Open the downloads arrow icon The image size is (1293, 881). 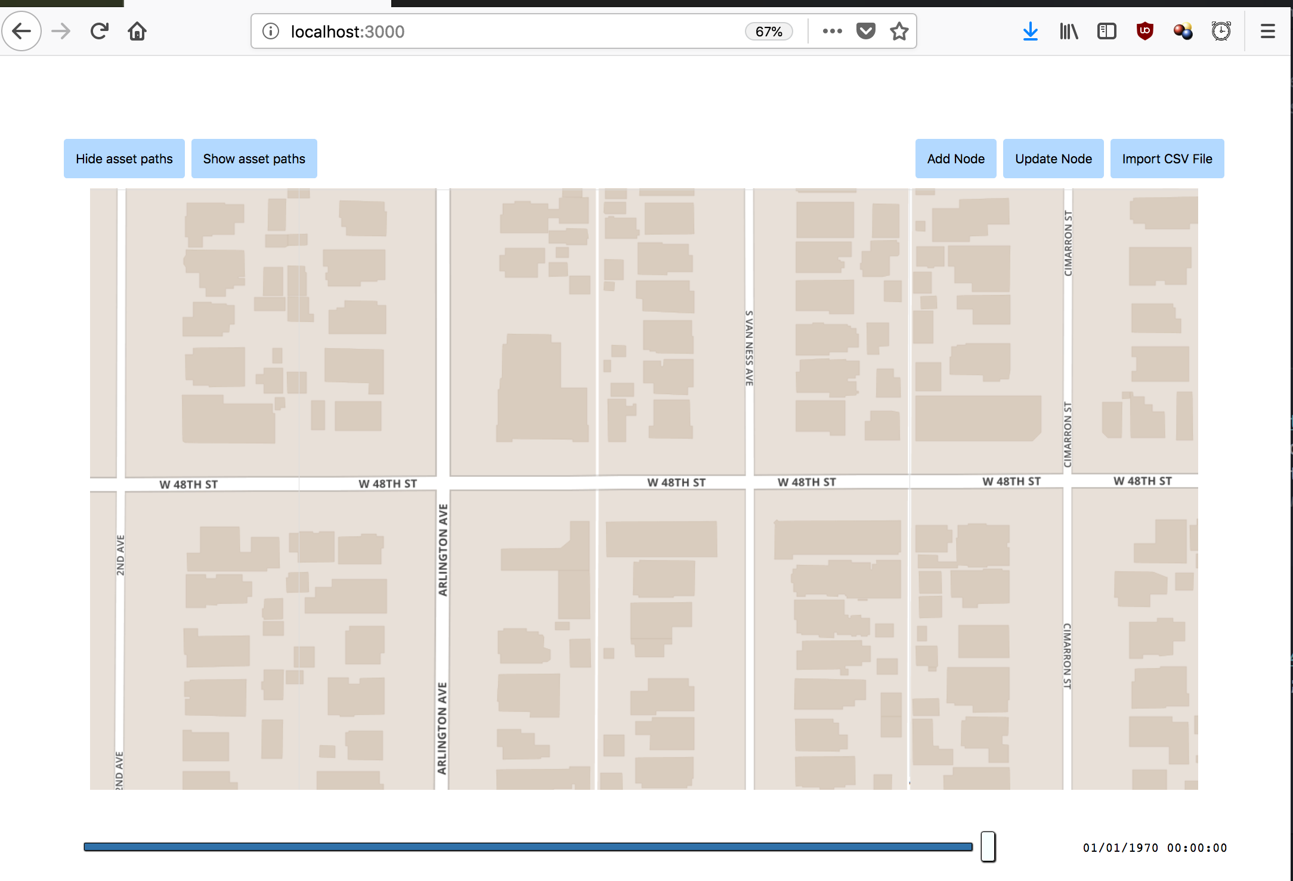pyautogui.click(x=1030, y=31)
